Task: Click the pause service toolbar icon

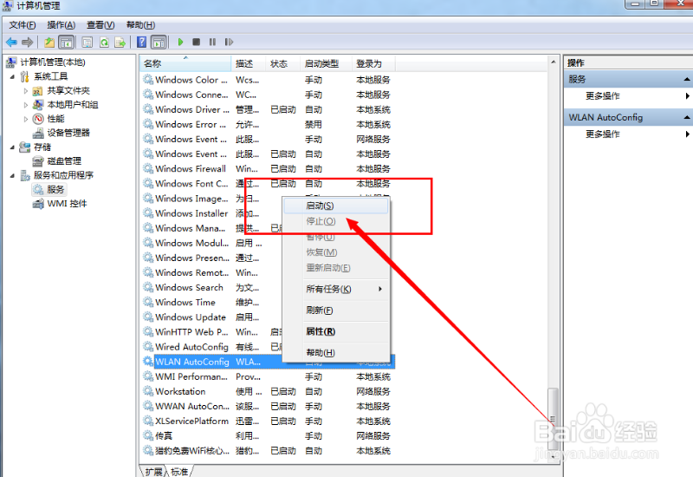Action: click(212, 42)
